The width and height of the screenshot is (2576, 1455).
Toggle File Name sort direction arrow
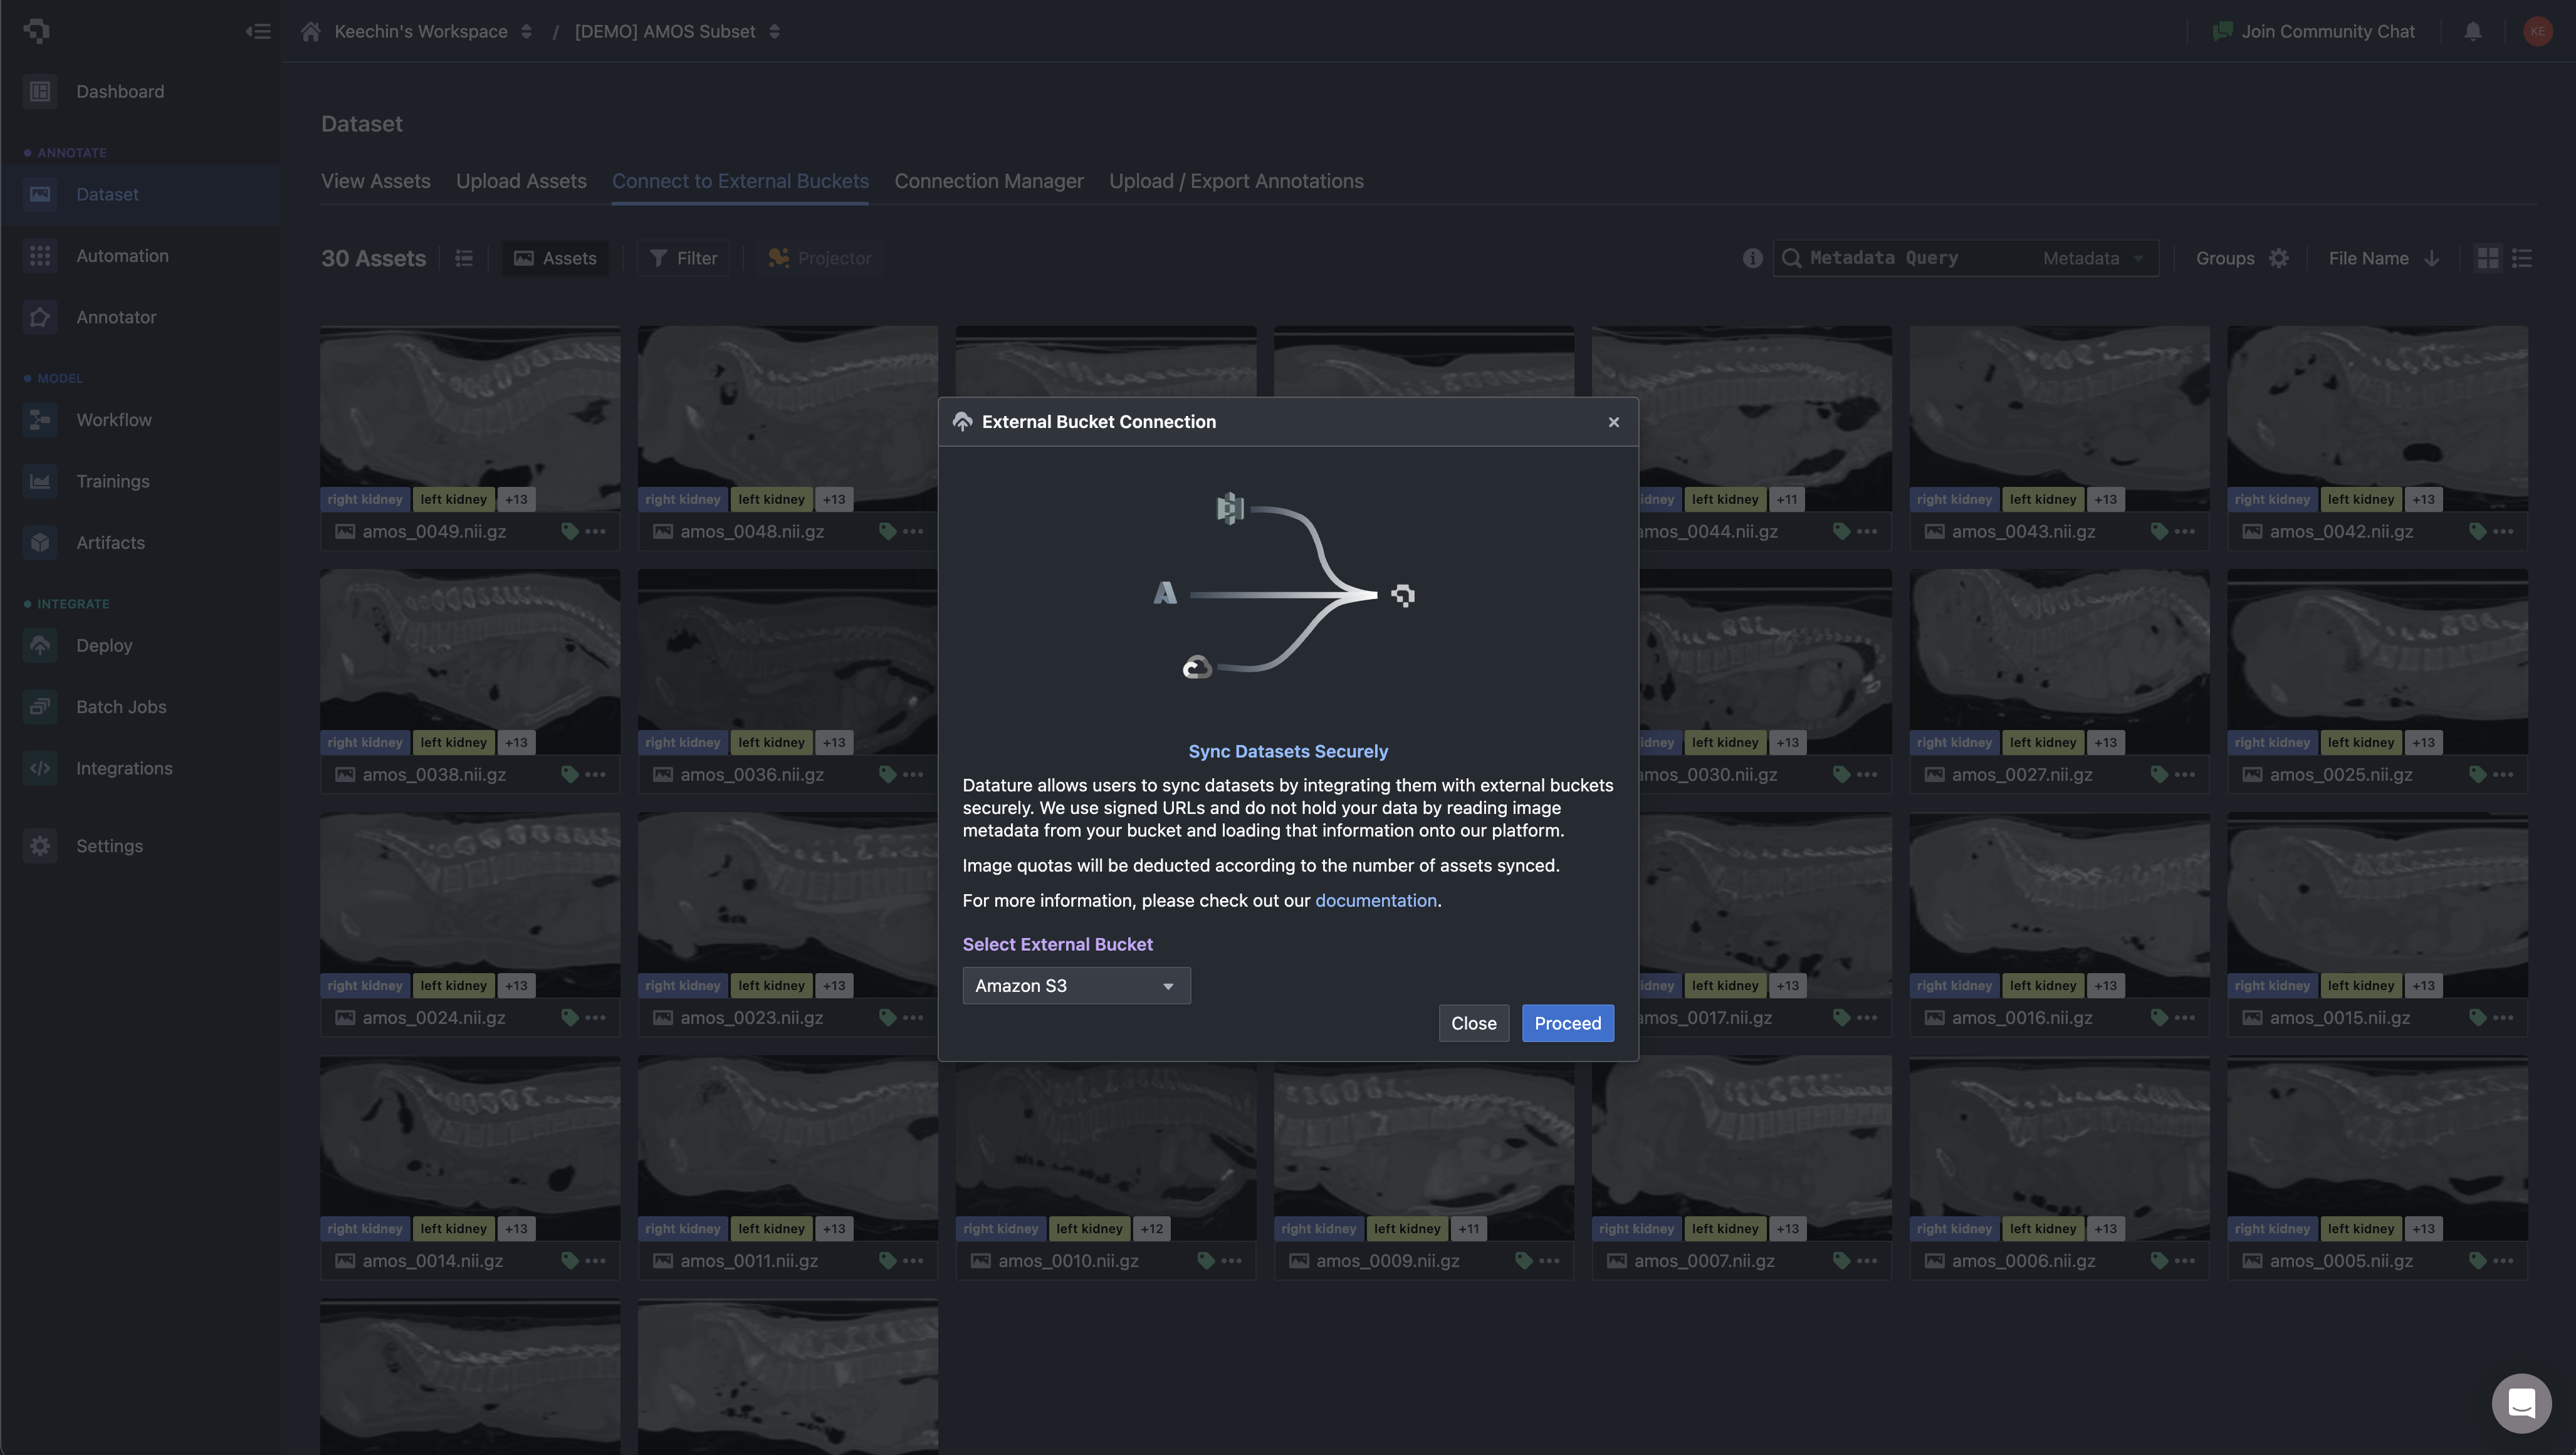click(2432, 258)
